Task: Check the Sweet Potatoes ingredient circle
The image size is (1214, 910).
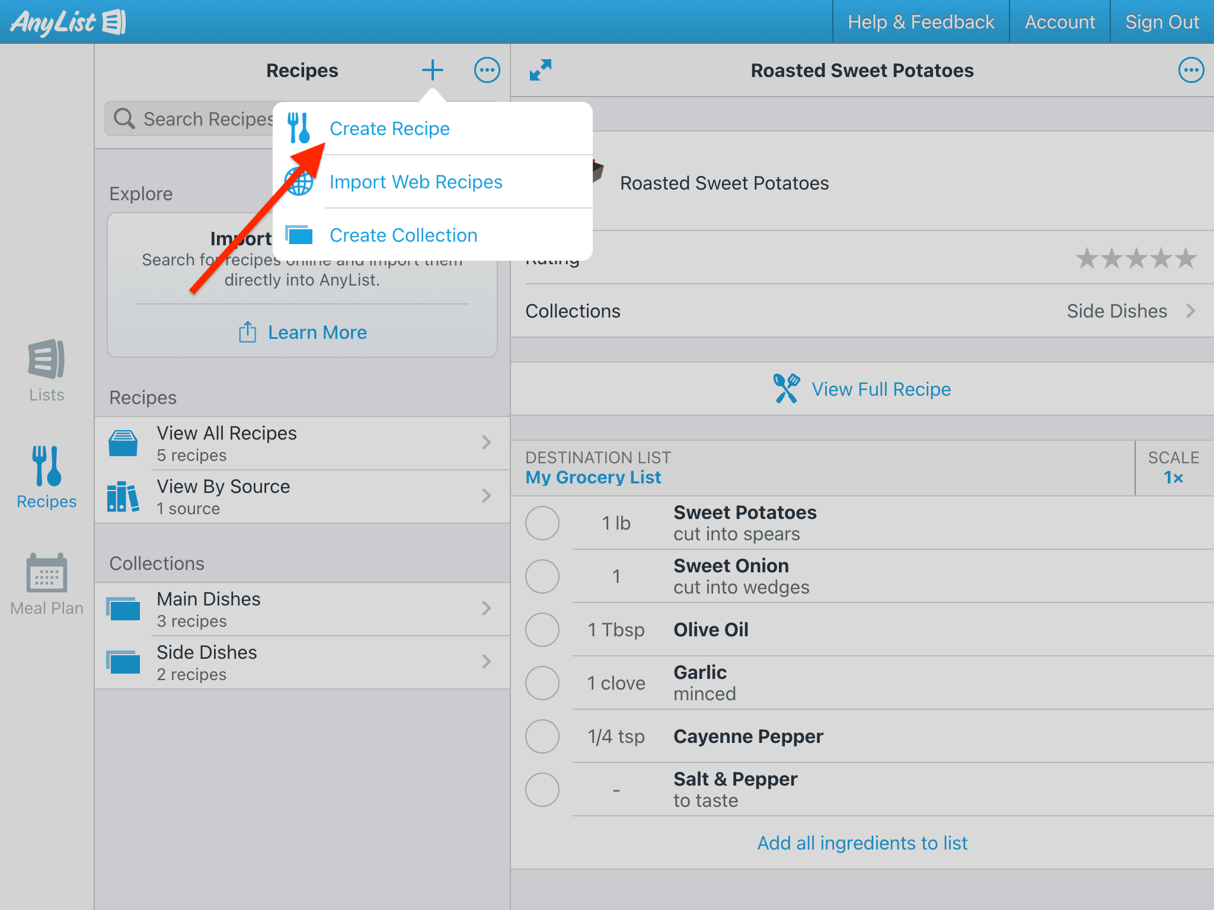Action: 542,523
